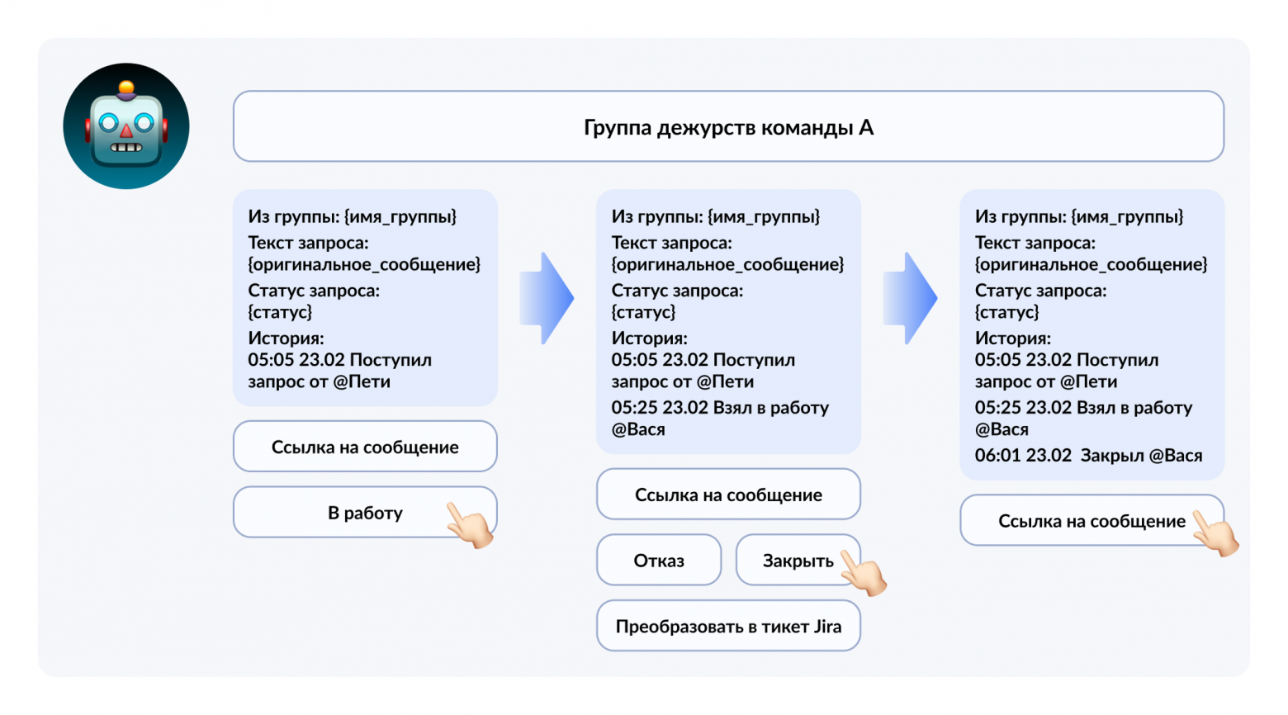
Task: Click rightmost 'Ссылка на сообщение' button
Action: click(x=1091, y=520)
